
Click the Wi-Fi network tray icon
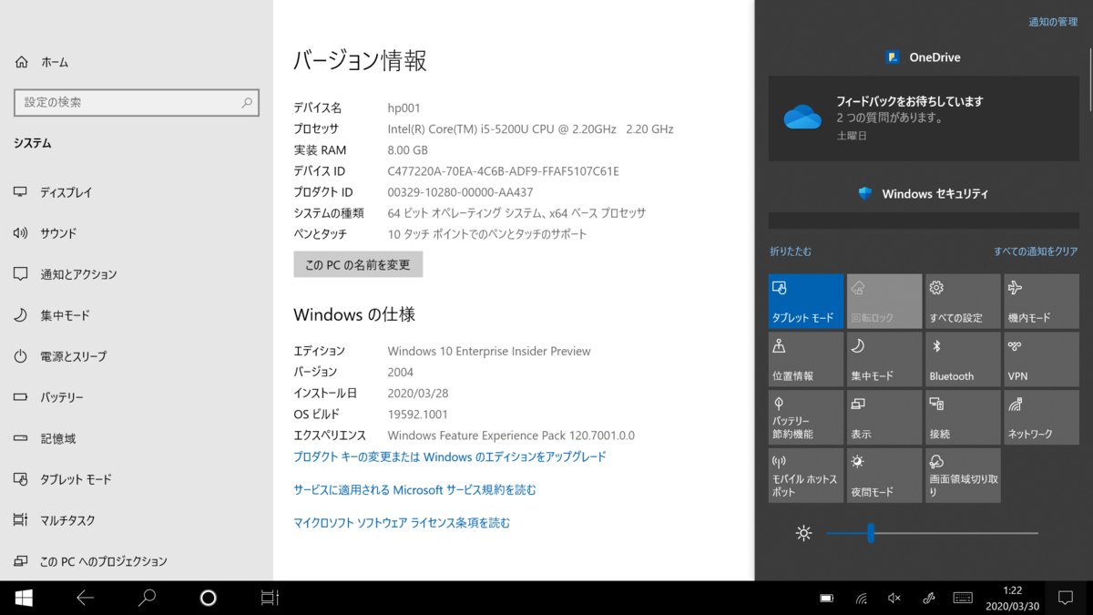(861, 599)
